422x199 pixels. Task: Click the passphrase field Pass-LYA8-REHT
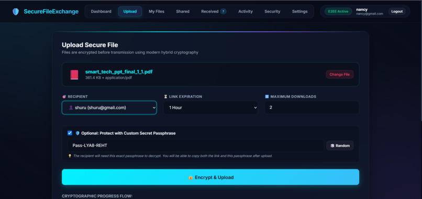(196, 146)
